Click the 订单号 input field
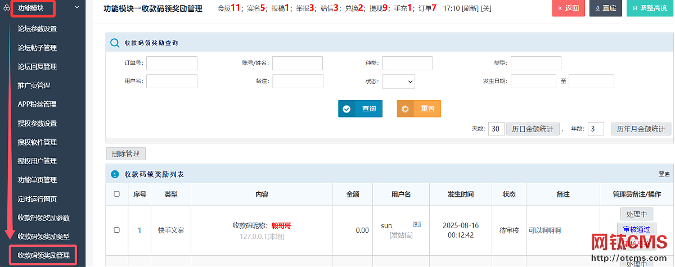The height and width of the screenshot is (267, 675). tap(172, 63)
